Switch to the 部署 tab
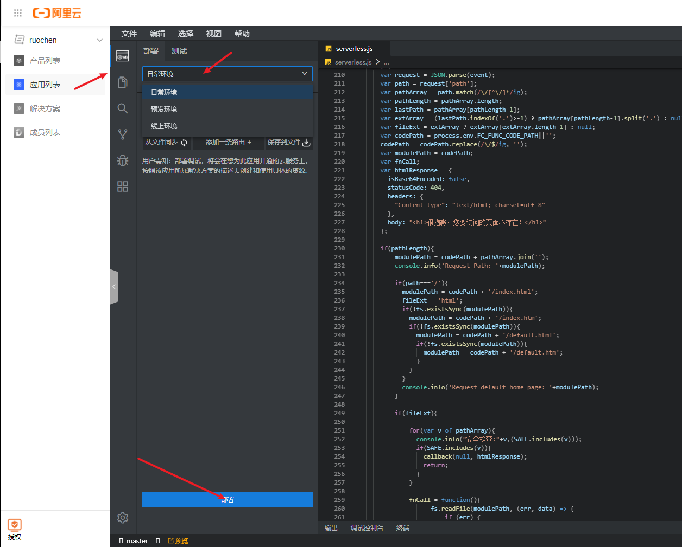682x547 pixels. pos(151,51)
